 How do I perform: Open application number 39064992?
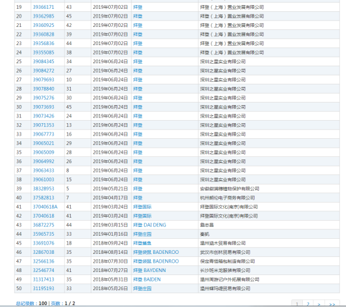click(43, 161)
